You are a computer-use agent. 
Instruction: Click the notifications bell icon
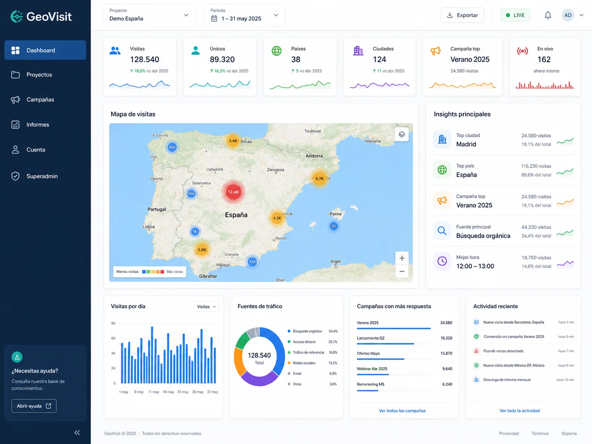pyautogui.click(x=548, y=15)
